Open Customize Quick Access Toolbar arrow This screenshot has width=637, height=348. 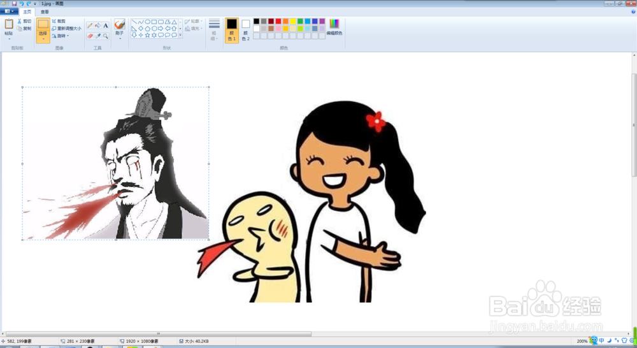pyautogui.click(x=35, y=4)
